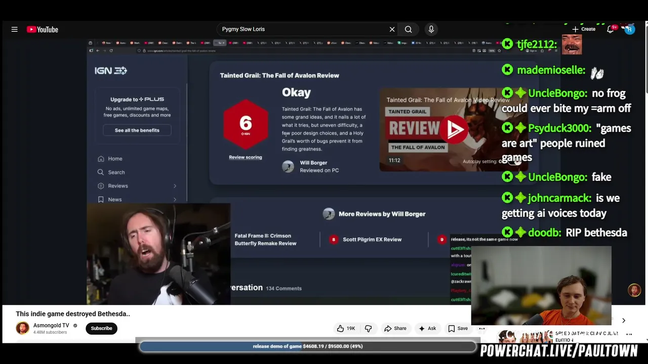Click the Tainted Grail review heading

pyautogui.click(x=279, y=75)
